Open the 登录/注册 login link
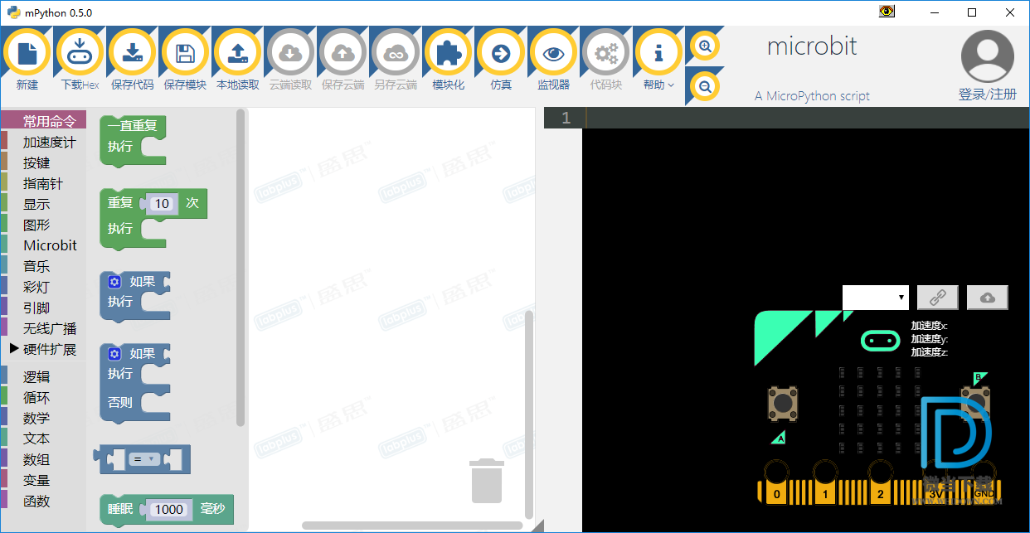The height and width of the screenshot is (533, 1030). 988,94
